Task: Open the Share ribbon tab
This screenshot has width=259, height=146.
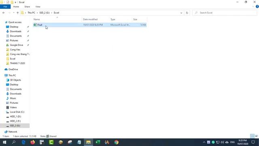Action: coord(27,6)
